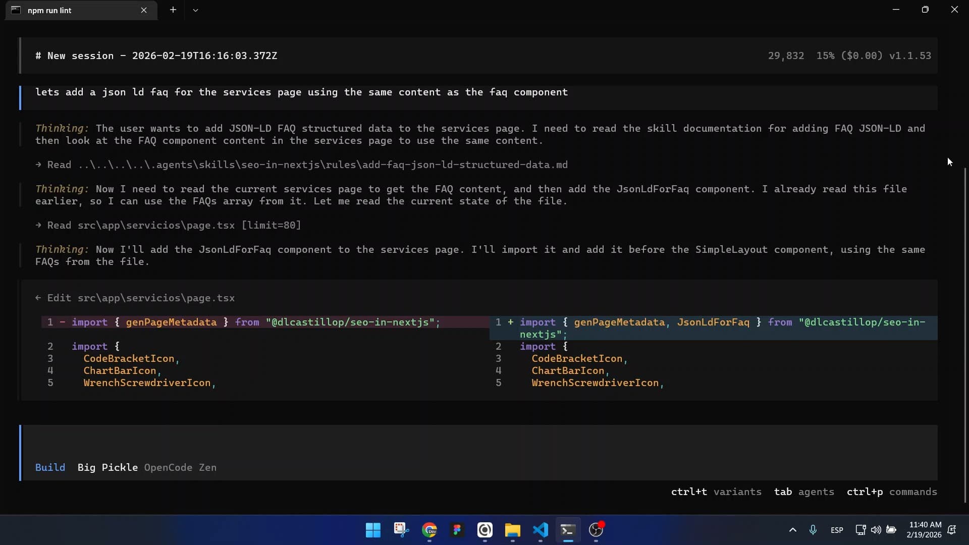The width and height of the screenshot is (969, 545).
Task: Click the date and time in the taskbar
Action: coord(925,530)
